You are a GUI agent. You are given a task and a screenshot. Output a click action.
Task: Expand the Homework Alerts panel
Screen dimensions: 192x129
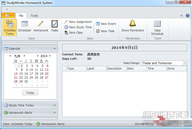click(55, 113)
